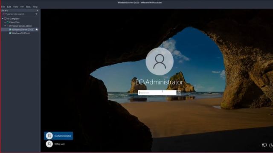The width and height of the screenshot is (273, 153).
Task: Click the EC\Administrator small avatar icon
Action: pos(49,136)
